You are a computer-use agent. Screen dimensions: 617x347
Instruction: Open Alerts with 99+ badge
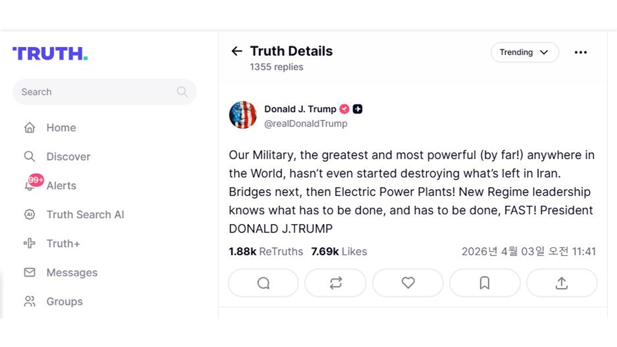click(x=61, y=186)
